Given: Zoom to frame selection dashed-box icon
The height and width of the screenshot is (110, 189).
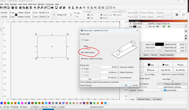Looking at the screenshot, I should coord(48,8).
